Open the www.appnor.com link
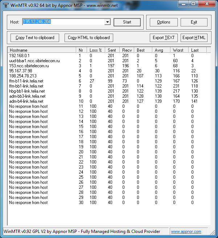The width and height of the screenshot is (218, 238). (x=186, y=231)
